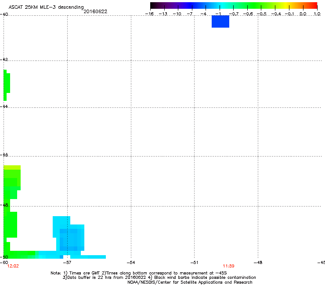Click the -0.7 color scale label

(233, 14)
